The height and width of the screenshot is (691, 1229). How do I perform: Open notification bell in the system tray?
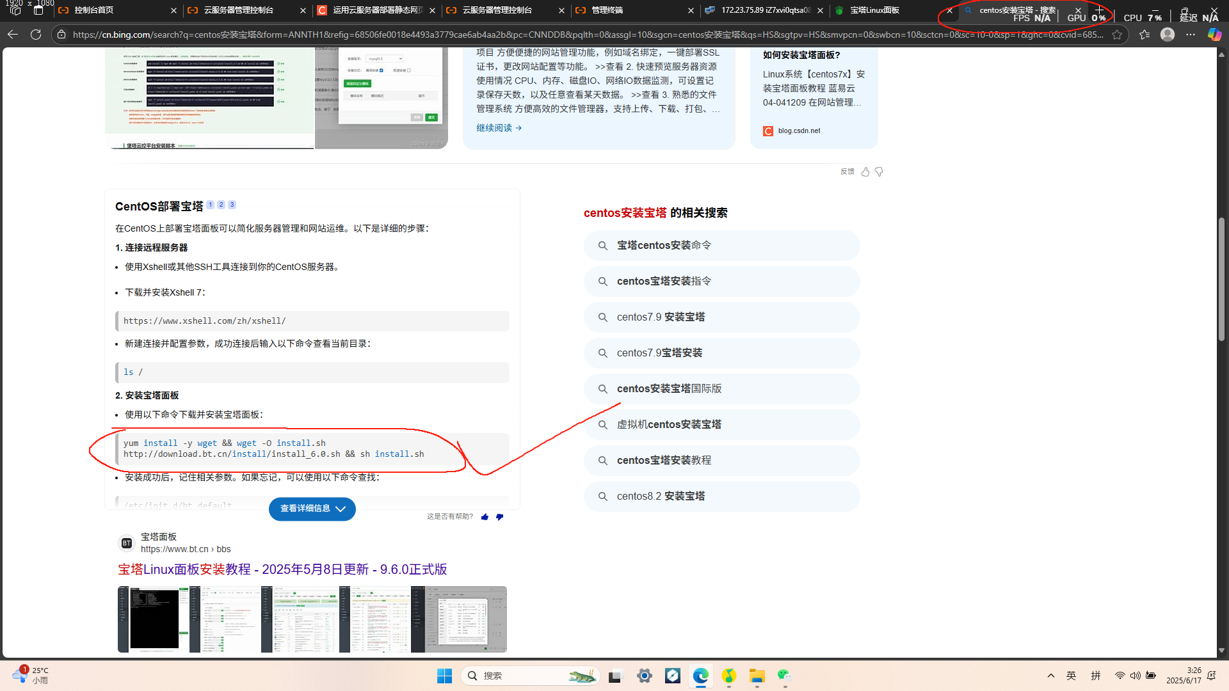1212,676
